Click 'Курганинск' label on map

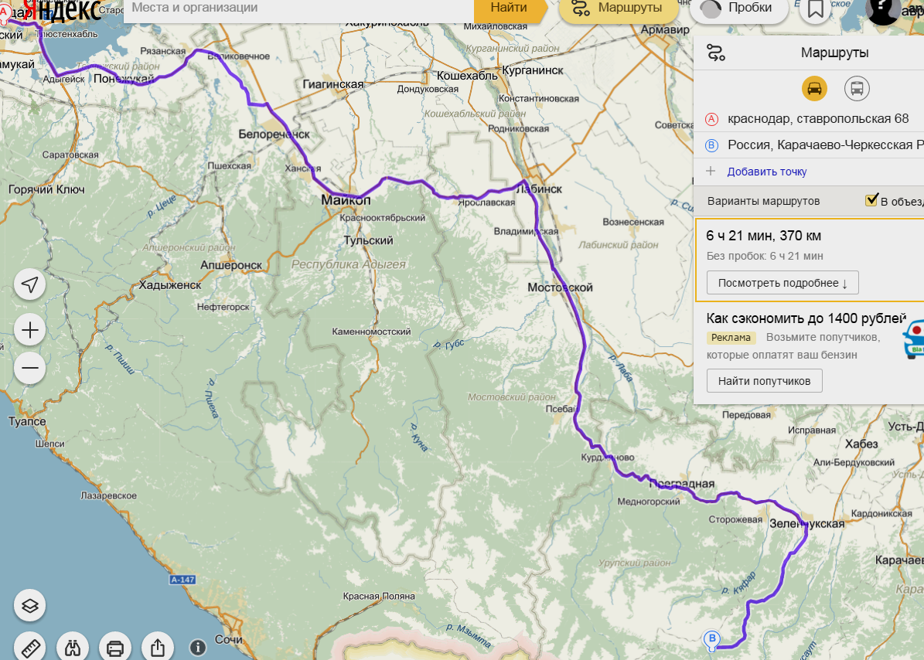click(532, 70)
